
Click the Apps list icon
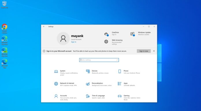120,84
